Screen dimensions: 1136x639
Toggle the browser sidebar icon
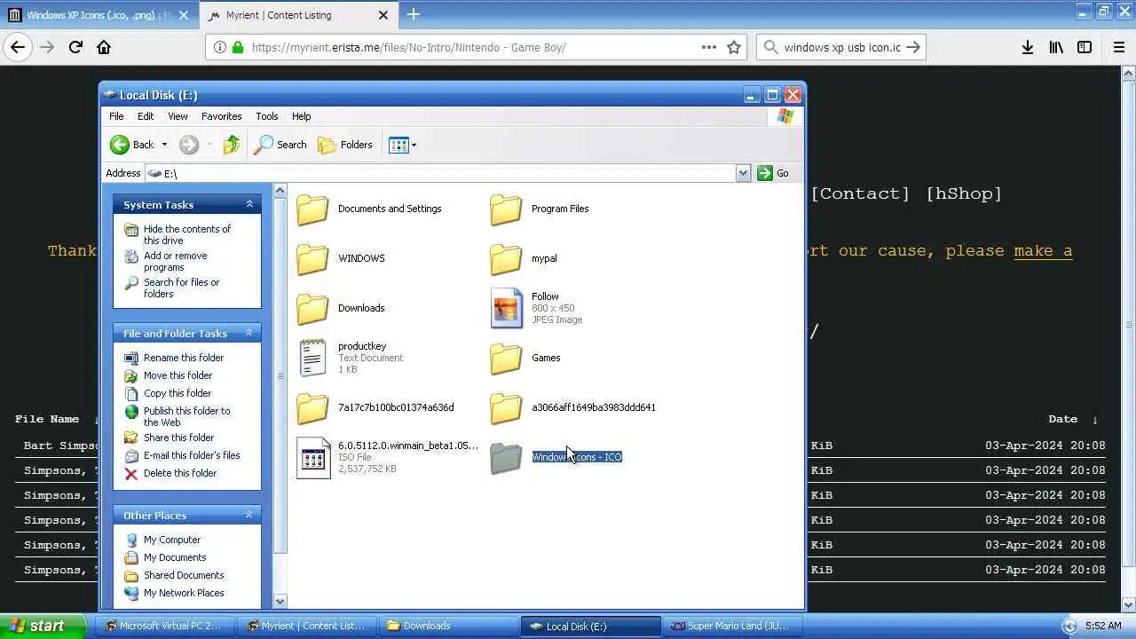(1085, 47)
